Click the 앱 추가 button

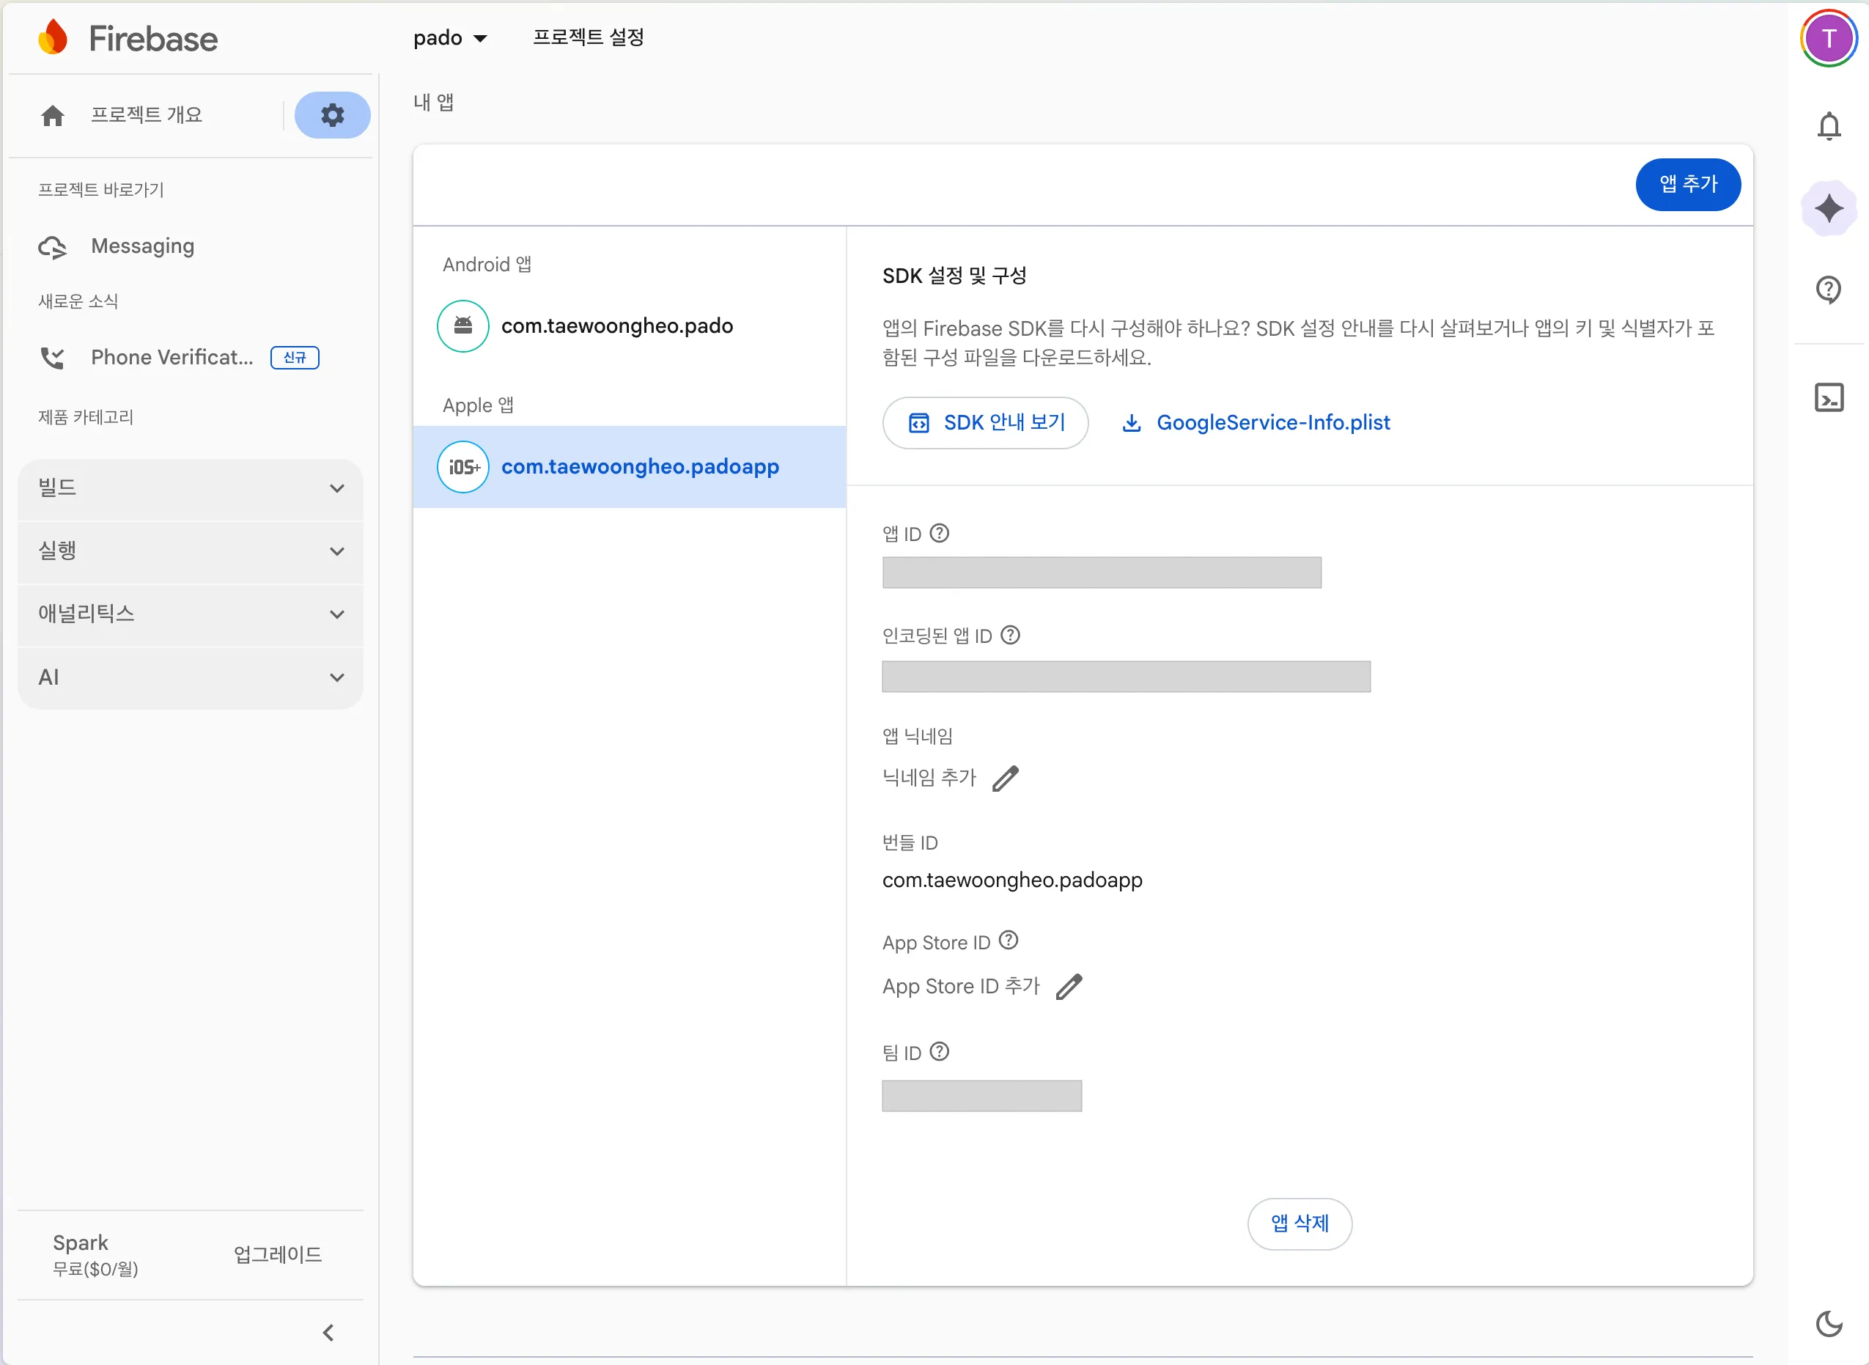click(1687, 184)
